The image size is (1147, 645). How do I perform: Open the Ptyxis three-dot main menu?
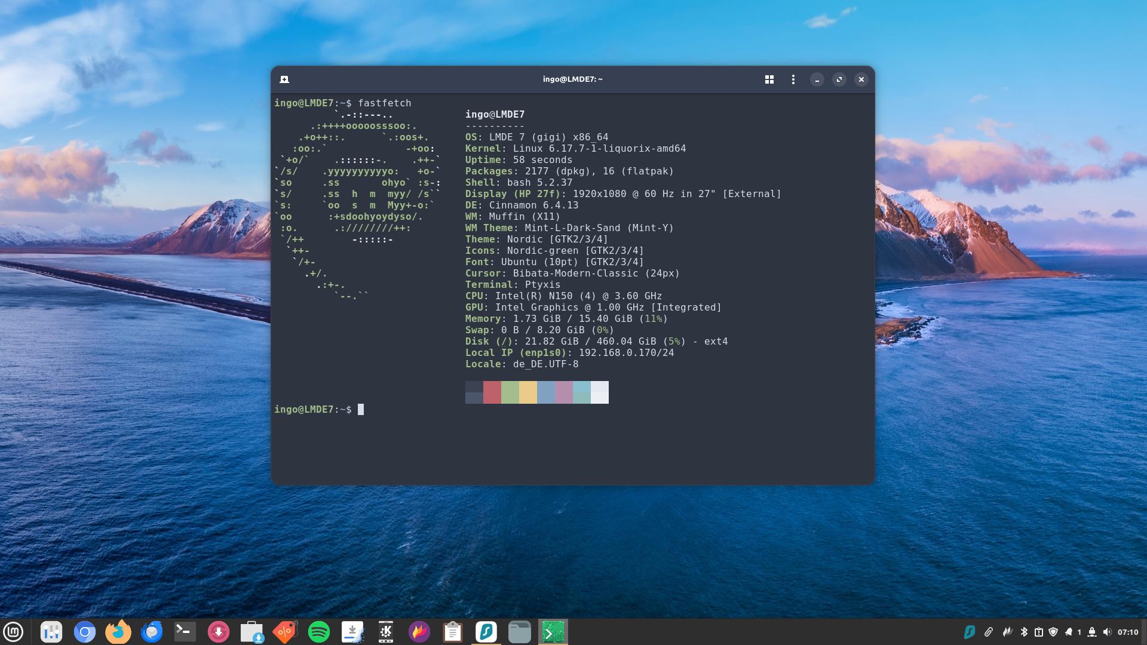(793, 79)
